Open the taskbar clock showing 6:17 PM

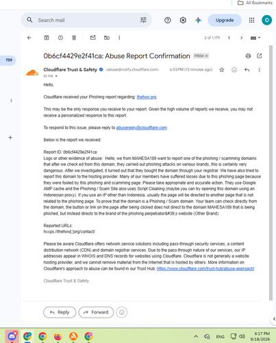(x=260, y=336)
